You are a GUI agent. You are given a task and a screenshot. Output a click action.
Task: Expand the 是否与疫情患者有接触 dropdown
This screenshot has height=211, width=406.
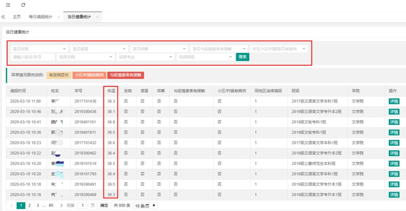click(x=219, y=49)
